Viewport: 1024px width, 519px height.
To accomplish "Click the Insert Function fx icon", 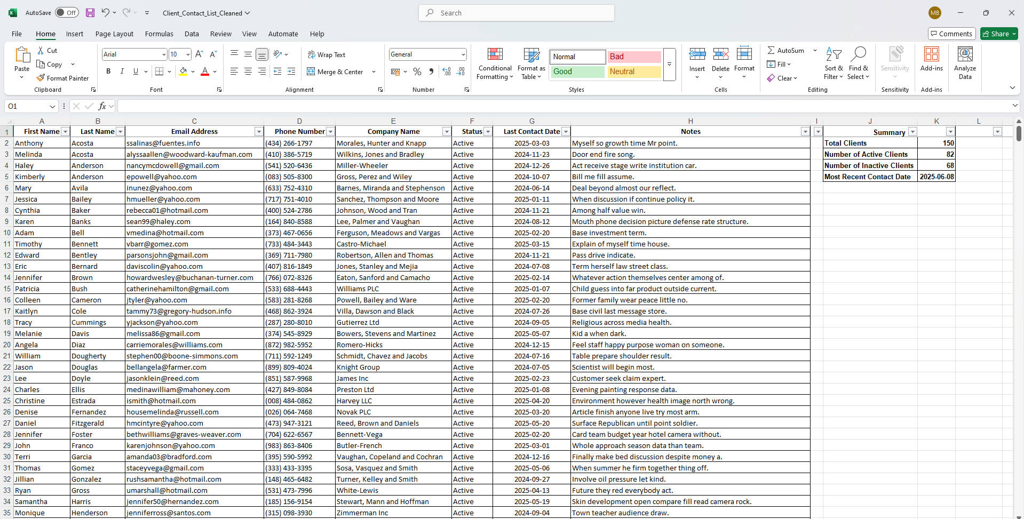I will coord(102,106).
